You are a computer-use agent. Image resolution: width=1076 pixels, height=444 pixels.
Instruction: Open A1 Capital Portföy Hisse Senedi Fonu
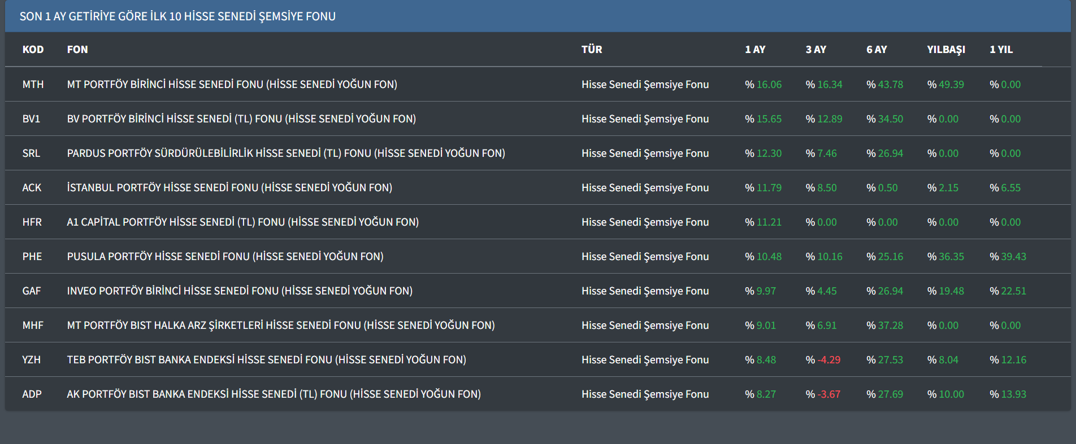[242, 222]
